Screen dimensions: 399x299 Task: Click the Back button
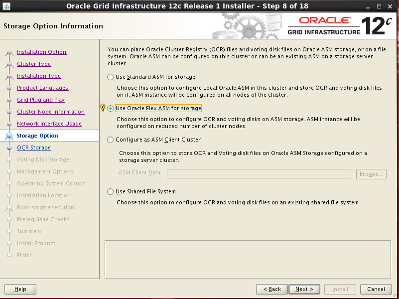[x=272, y=290]
